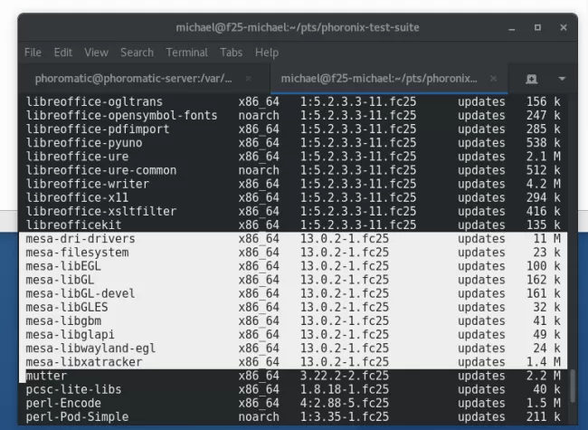
Task: Click the 4.2 M size of libreoffice-writer
Action: pos(544,184)
